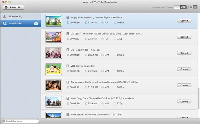This screenshot has height=124, width=200.
Task: Click the Downloading arrow icon
Action: coord(5,16)
